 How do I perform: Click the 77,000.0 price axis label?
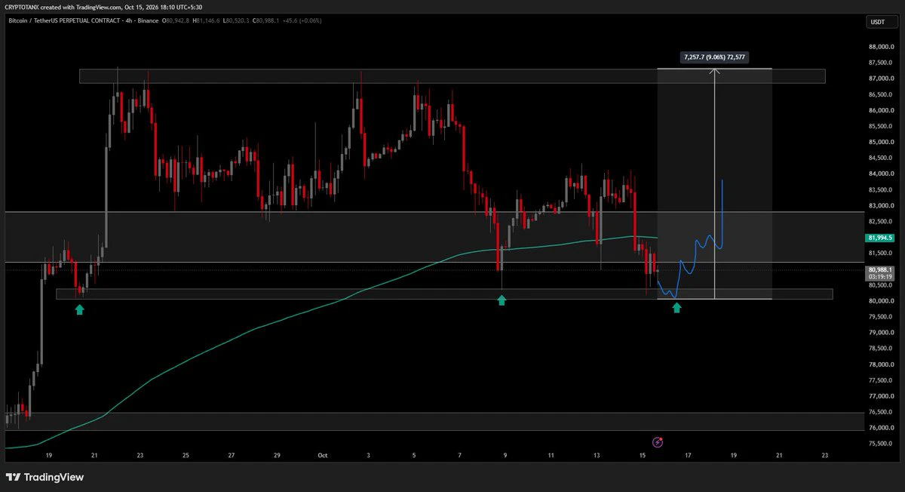pyautogui.click(x=881, y=396)
